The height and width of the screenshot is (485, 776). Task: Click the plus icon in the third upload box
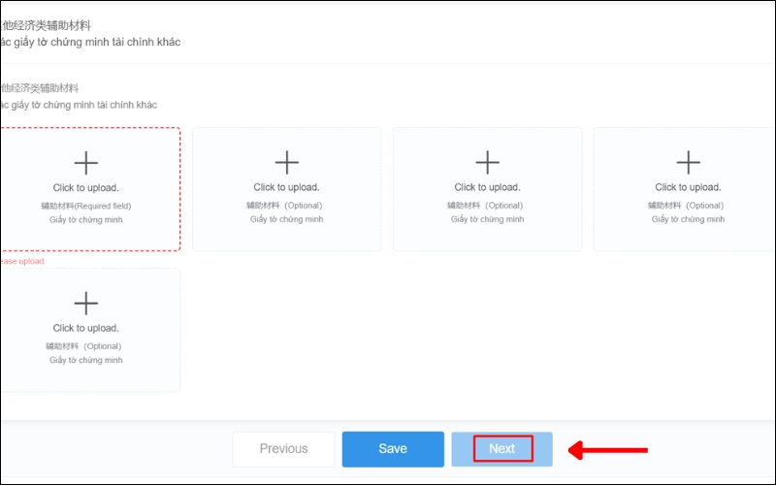tap(487, 162)
